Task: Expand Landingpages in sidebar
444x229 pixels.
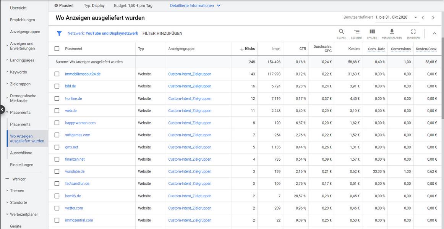Action: [7, 60]
